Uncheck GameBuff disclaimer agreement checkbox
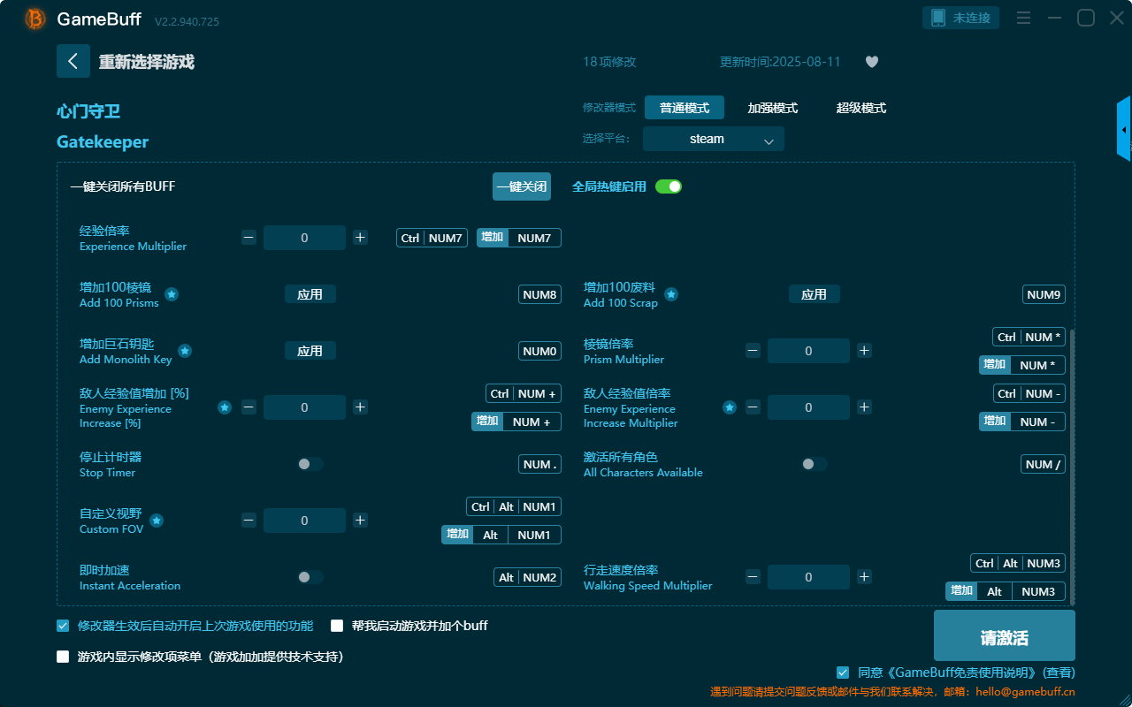Image resolution: width=1132 pixels, height=707 pixels. click(843, 673)
